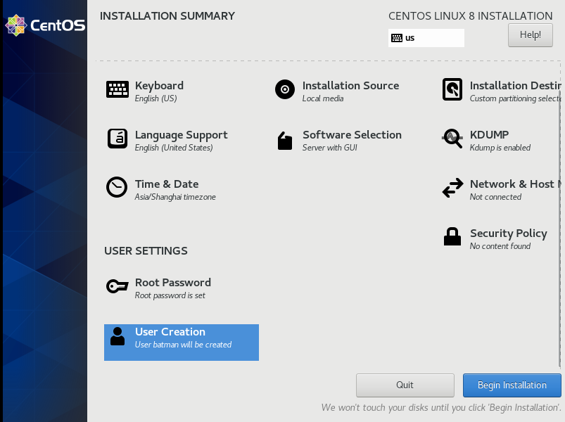Click 'Local media' status text
565x422 pixels.
pyautogui.click(x=323, y=98)
